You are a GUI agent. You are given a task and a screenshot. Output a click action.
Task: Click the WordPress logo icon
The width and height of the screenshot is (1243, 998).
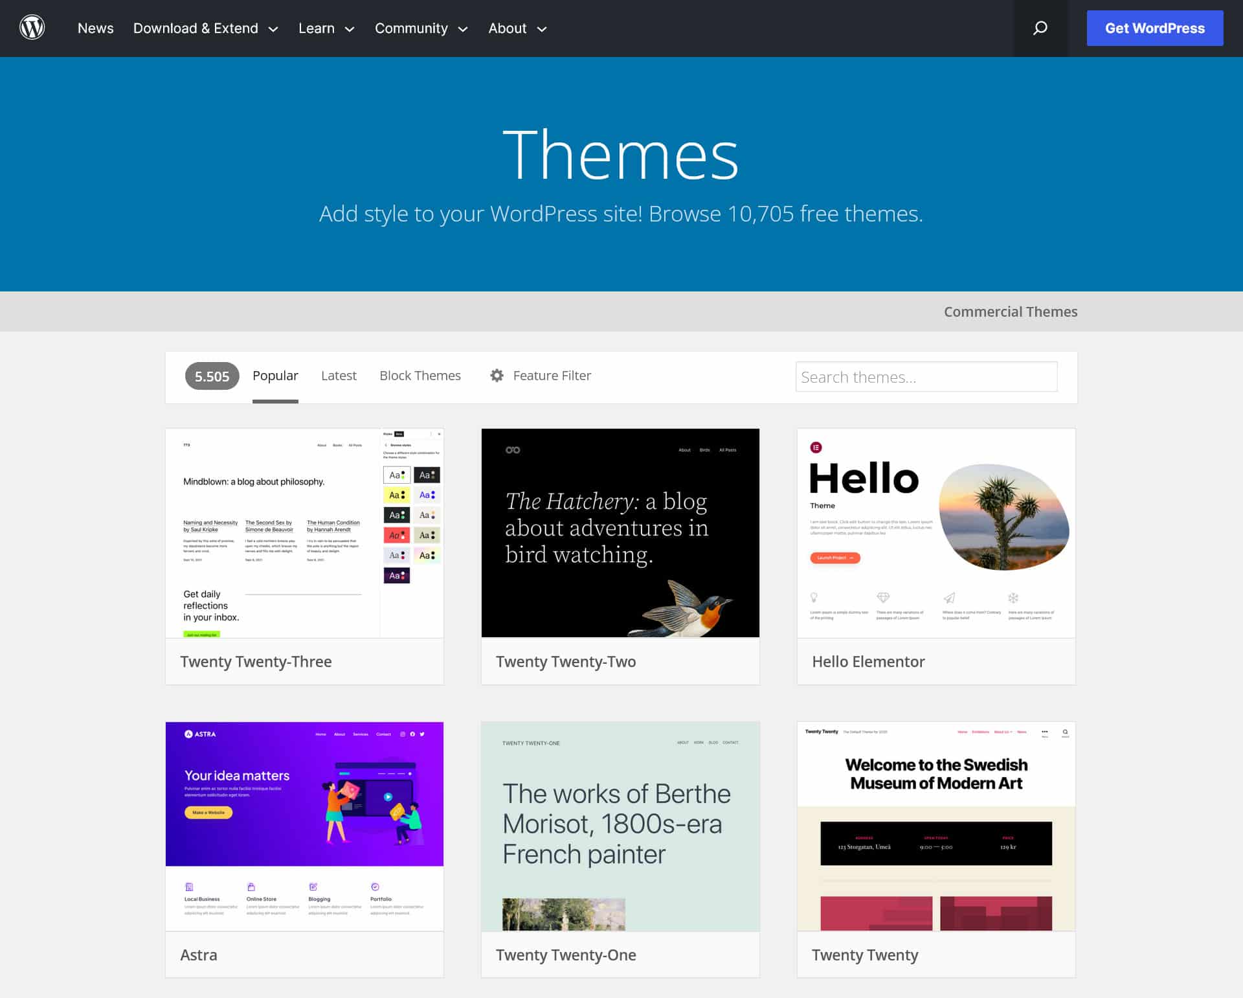click(x=32, y=28)
